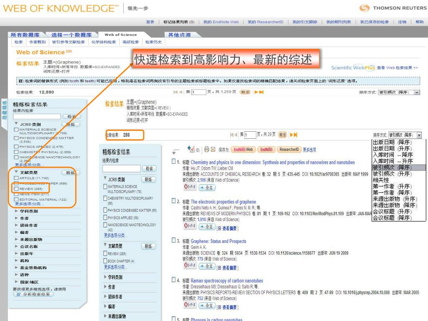Click the 分析检索结果 analyze results button
Image resolution: width=428 pixels, height=321 pixels.
(33, 295)
